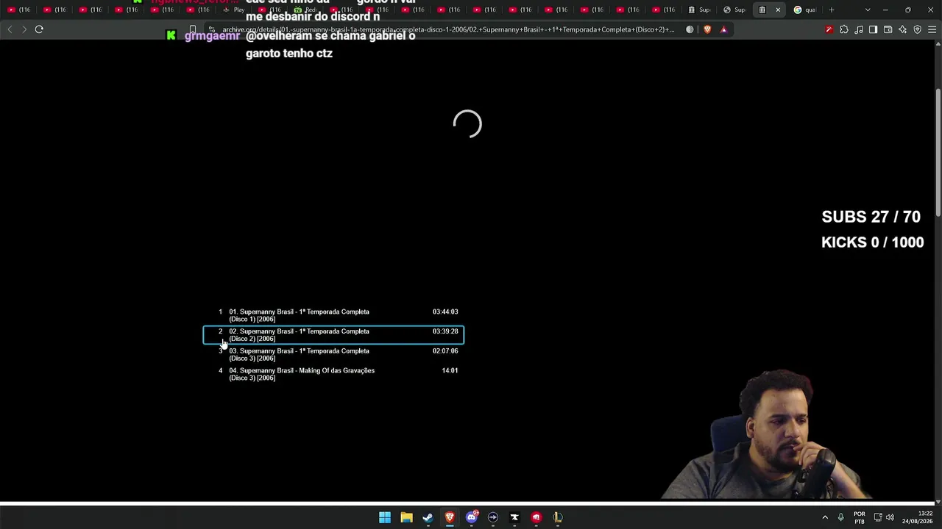Focus the archive.org address bar
The width and height of the screenshot is (942, 529).
coord(448,29)
